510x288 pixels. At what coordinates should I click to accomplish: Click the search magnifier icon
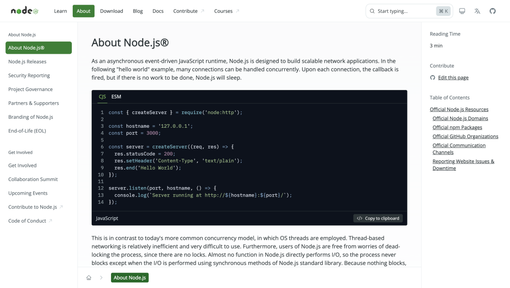coord(372,11)
